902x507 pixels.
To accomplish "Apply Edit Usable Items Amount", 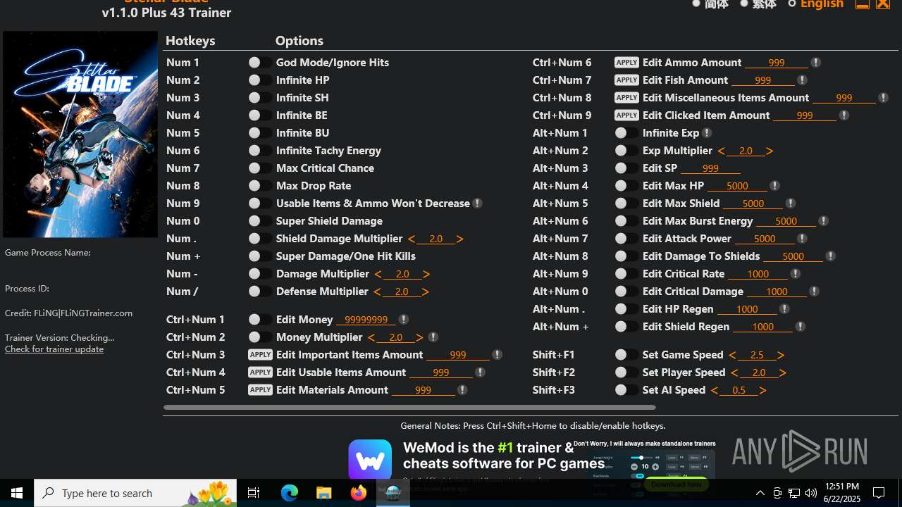I will click(260, 373).
